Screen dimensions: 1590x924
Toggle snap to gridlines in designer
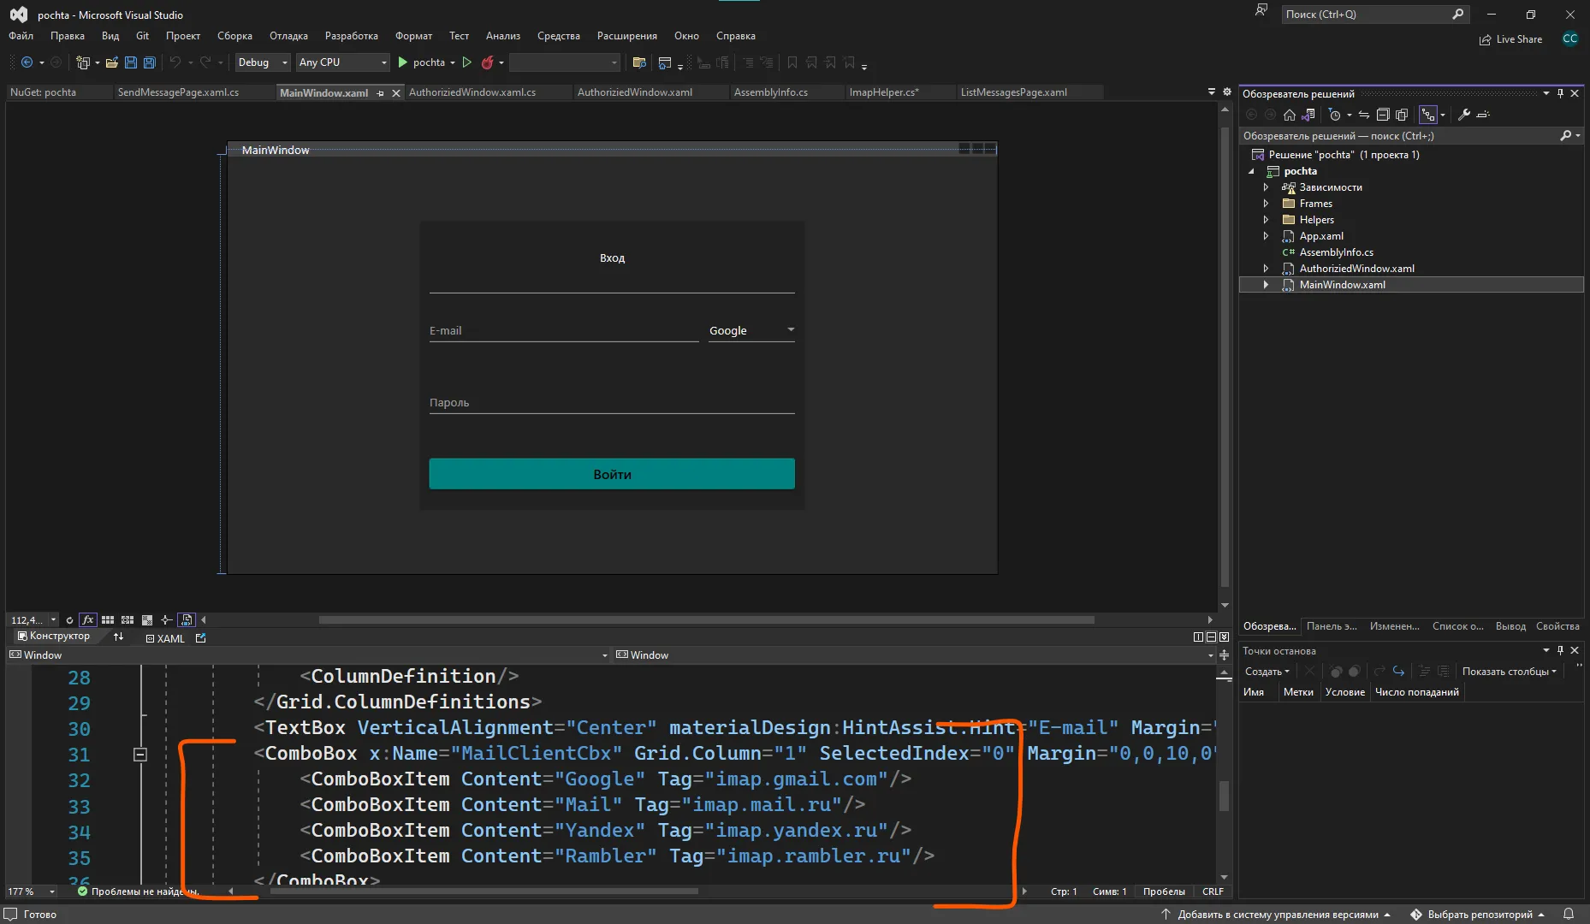coord(128,620)
